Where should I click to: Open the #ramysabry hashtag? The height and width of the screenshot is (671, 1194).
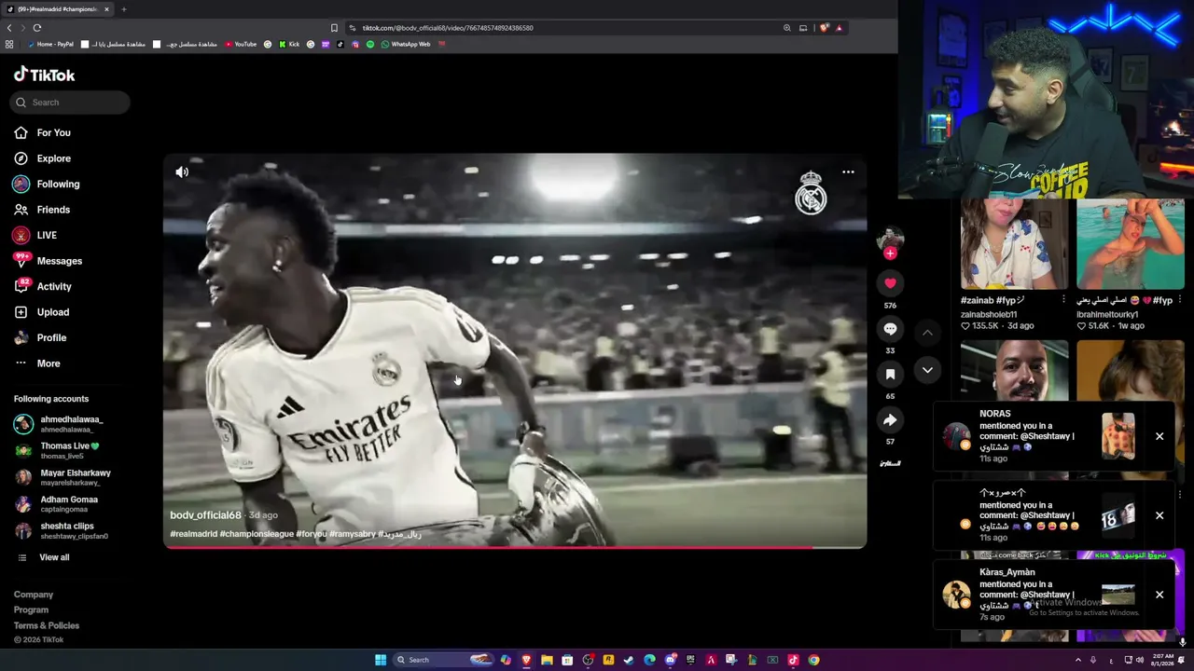(x=352, y=534)
